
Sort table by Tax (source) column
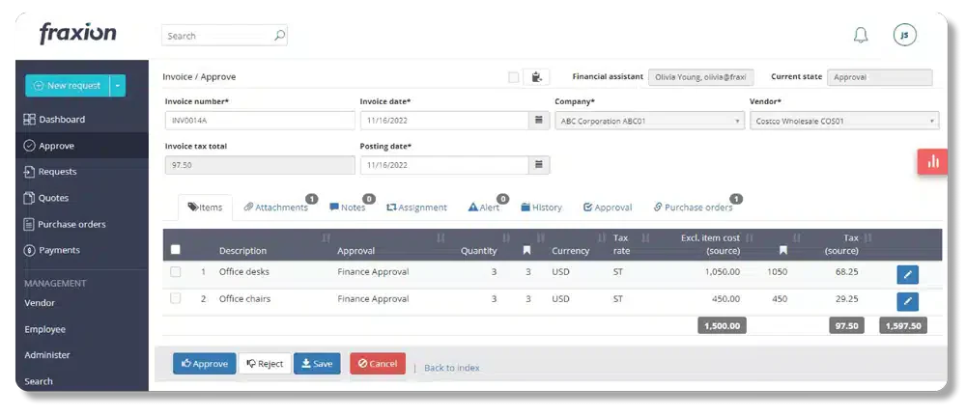tap(868, 238)
